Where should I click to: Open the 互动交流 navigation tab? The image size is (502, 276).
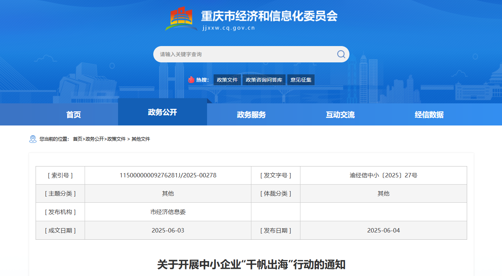(x=340, y=115)
